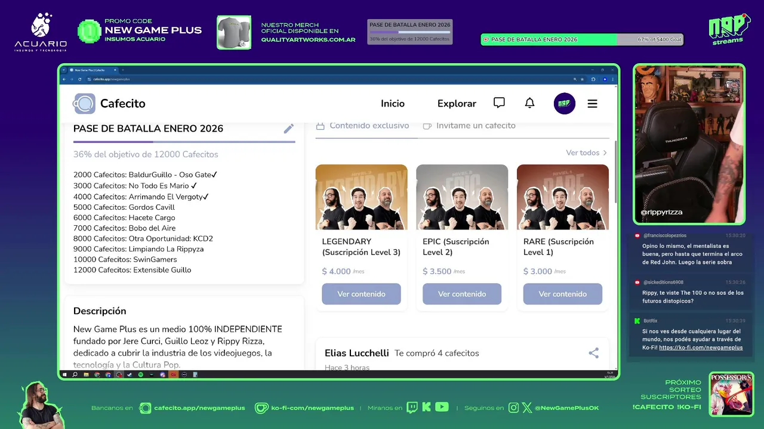This screenshot has height=429, width=764.
Task: Share the Elias Lucchelli post
Action: (x=593, y=353)
